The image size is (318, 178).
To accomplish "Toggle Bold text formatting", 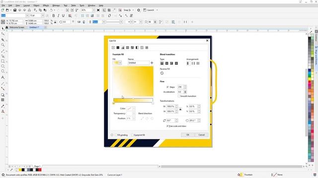I will click(x=54, y=15).
